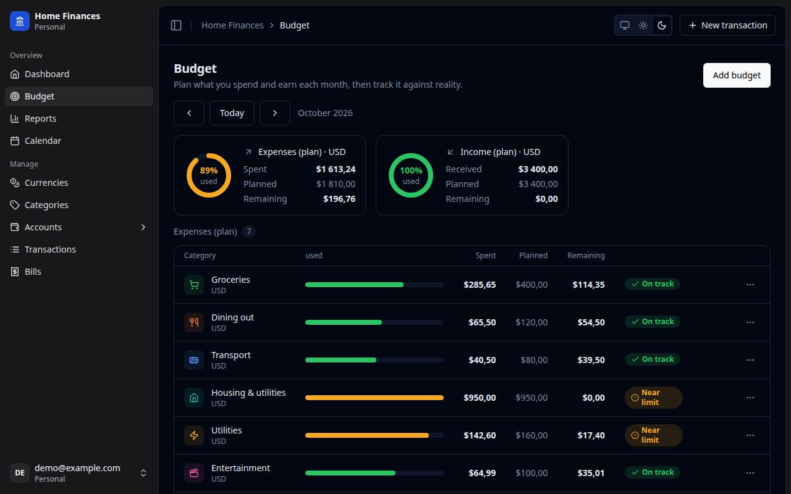The height and width of the screenshot is (494, 791).
Task: Click the Transport bus icon
Action: [194, 360]
